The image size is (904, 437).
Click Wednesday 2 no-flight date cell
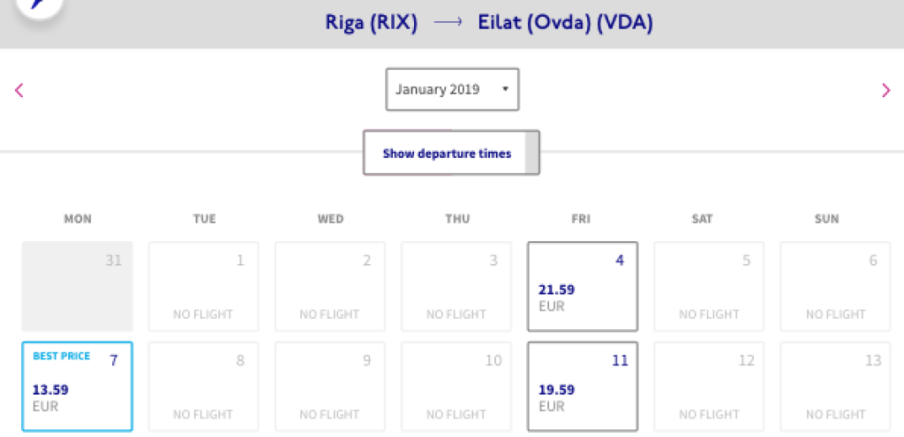point(330,287)
